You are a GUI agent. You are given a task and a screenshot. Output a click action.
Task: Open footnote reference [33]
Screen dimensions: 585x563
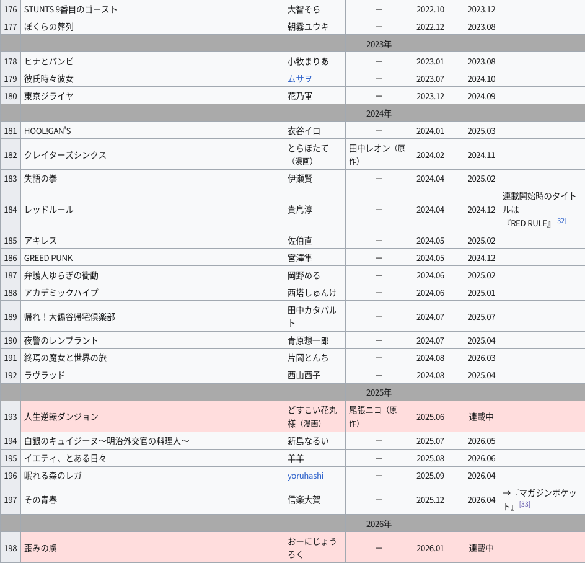(x=524, y=504)
